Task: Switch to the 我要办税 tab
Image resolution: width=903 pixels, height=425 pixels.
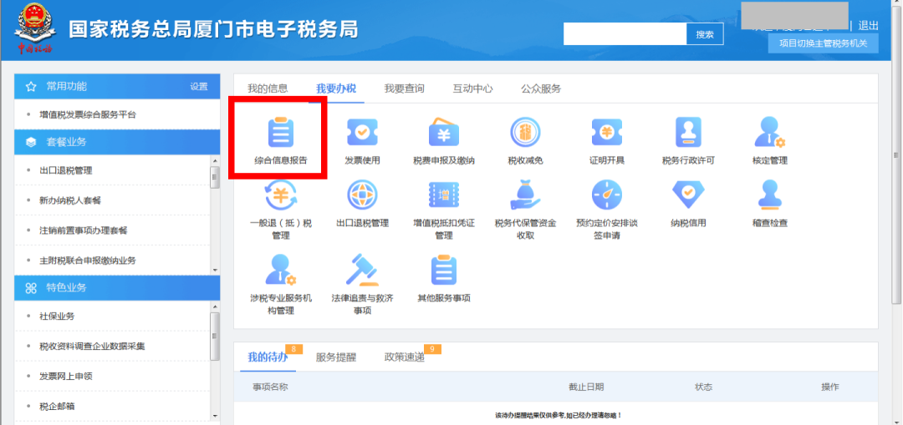Action: pyautogui.click(x=336, y=89)
